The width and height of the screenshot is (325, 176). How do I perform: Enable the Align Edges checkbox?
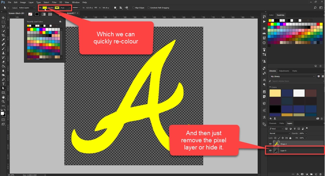[x=133, y=8]
